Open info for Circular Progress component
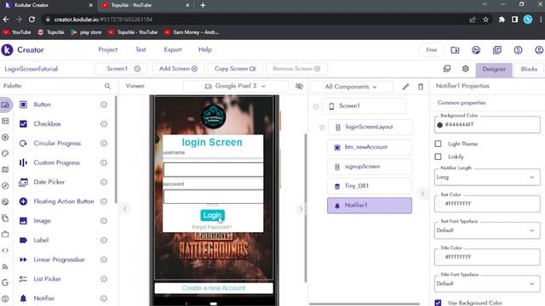 104,144
